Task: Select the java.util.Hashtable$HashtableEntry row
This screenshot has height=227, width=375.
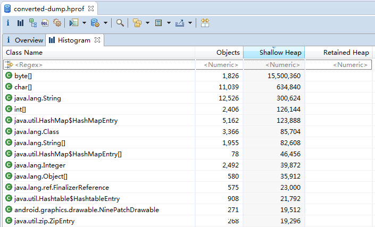Action: point(188,199)
